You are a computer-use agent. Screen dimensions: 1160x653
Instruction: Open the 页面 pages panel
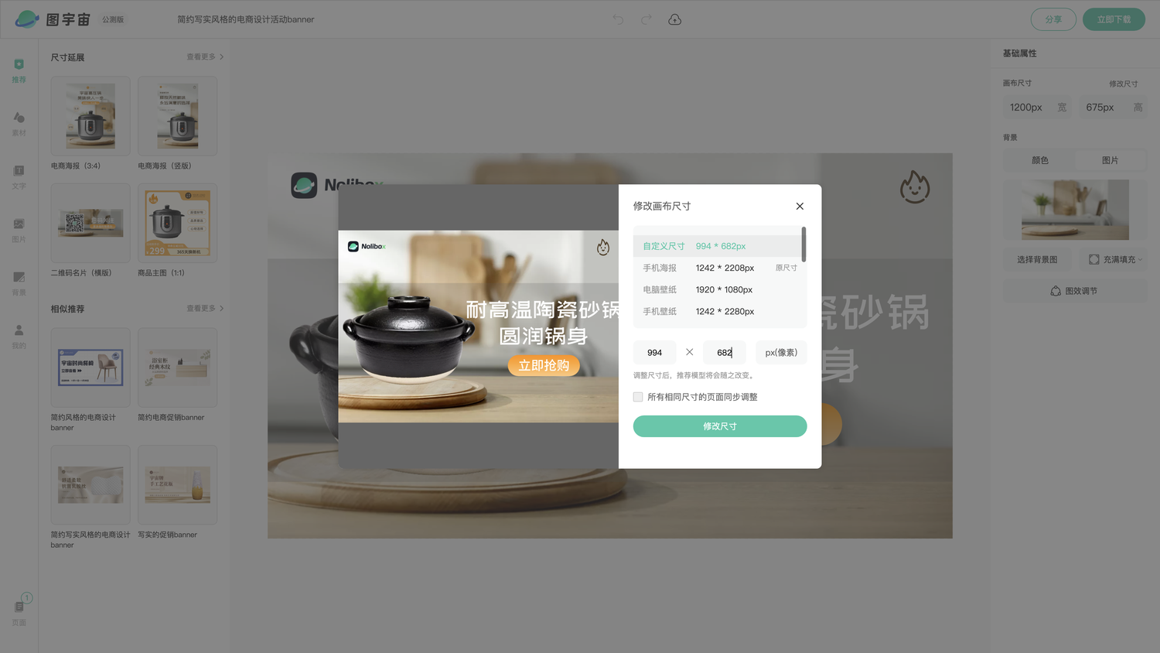pos(19,611)
